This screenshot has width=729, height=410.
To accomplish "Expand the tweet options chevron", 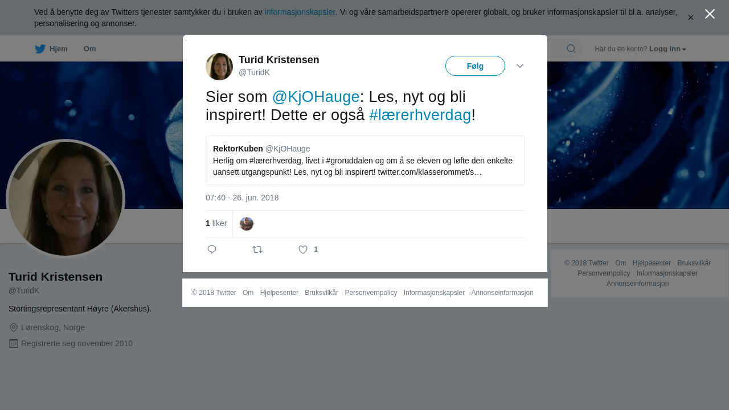I will 520,66.
